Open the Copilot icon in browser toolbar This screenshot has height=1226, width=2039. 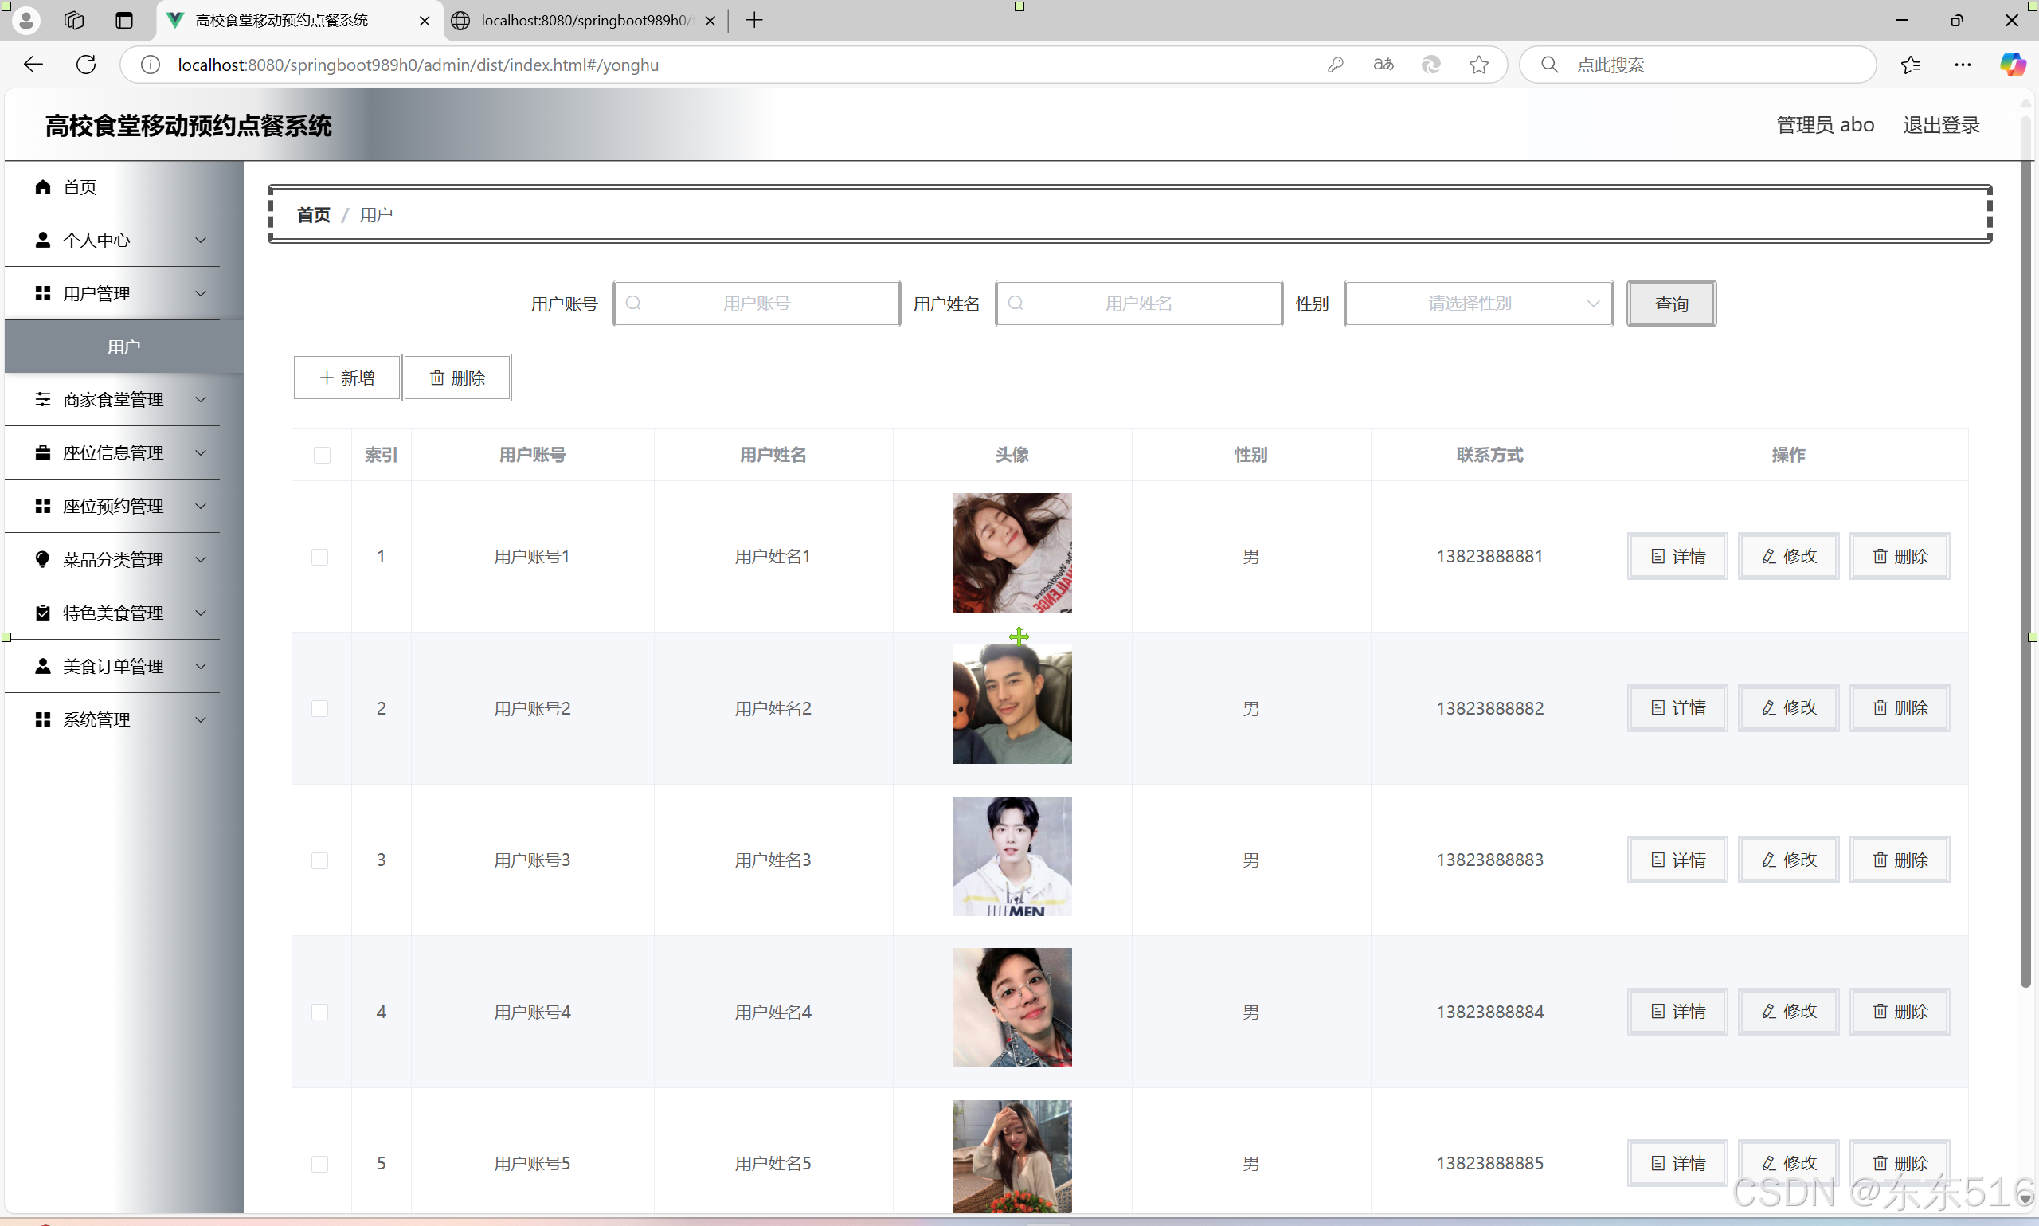(2012, 65)
